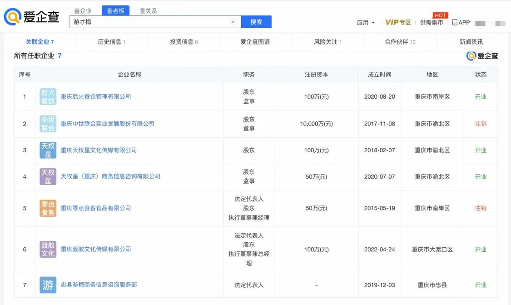511x305 pixels.
Task: Select the 查老板 search tab
Action: coord(115,11)
